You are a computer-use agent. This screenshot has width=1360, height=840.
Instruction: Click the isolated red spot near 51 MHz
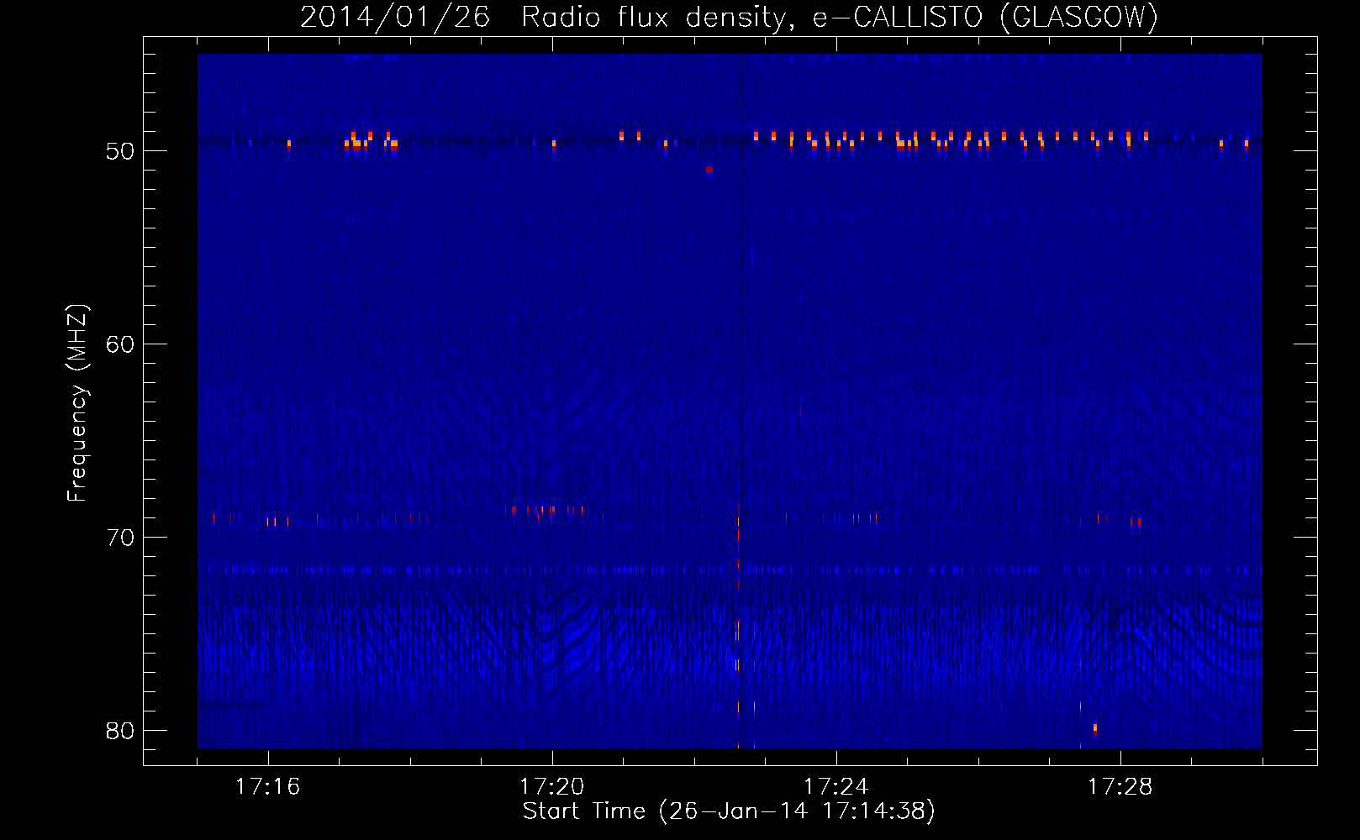[709, 170]
